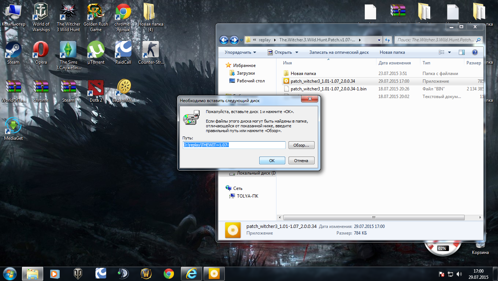The height and width of the screenshot is (281, 498).
Task: Select the Counter-Strike desktop icon
Action: click(x=150, y=53)
